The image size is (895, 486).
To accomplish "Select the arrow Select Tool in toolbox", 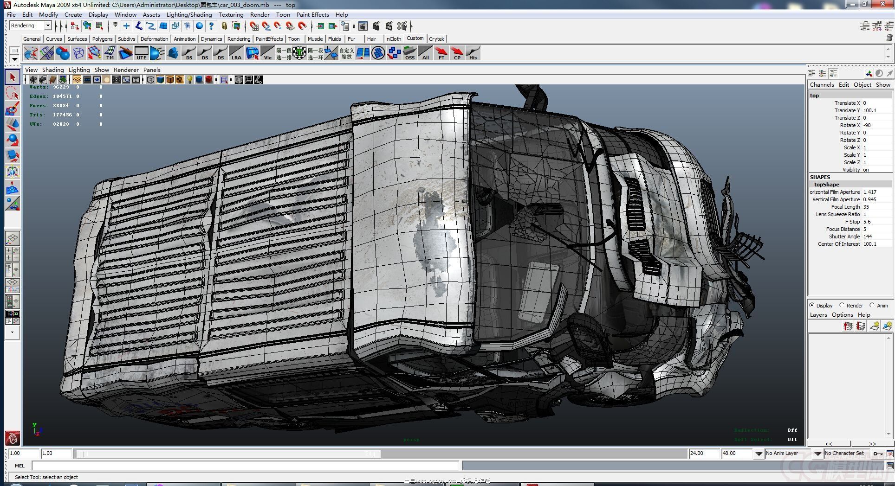I will tap(13, 77).
